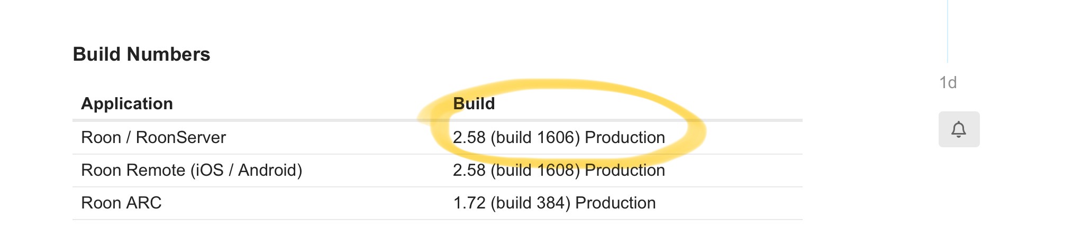
Task: Select the "Roon ARC" table cell
Action: 121,203
